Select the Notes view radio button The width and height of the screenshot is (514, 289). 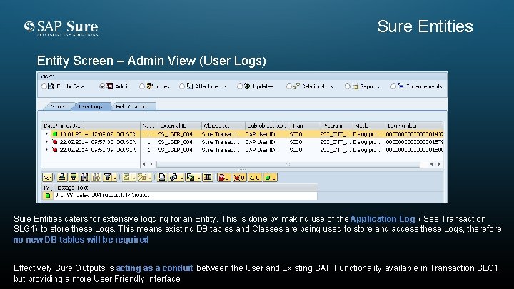[x=141, y=86]
